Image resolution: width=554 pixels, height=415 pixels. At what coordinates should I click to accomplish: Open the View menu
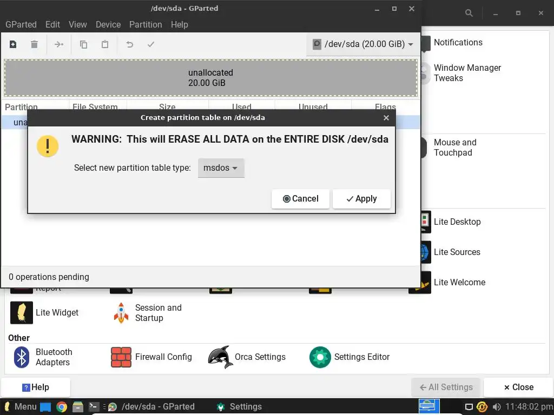point(78,24)
